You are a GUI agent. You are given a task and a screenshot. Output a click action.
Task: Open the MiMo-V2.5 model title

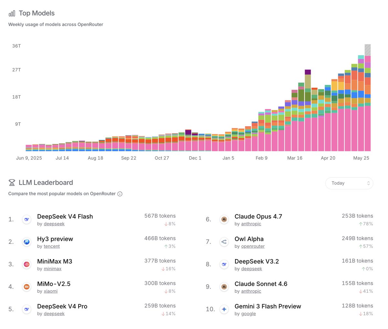tap(54, 284)
